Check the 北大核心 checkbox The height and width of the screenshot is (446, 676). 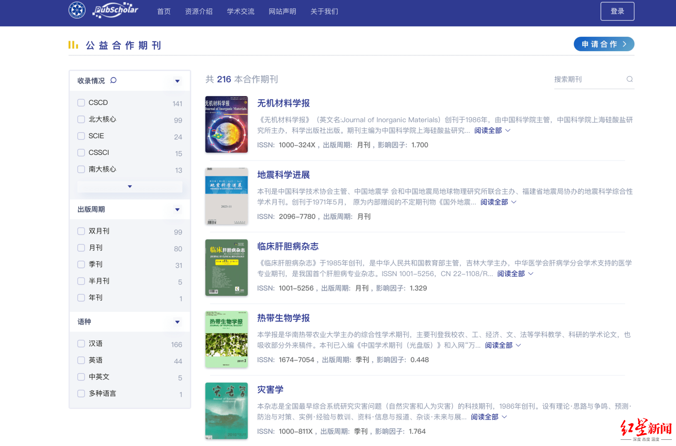81,119
